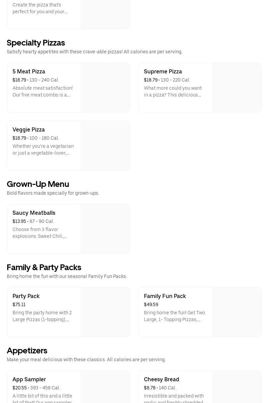The height and width of the screenshot is (403, 273).
Task: Click the Party Pack image thumbnail
Action: (x=105, y=312)
